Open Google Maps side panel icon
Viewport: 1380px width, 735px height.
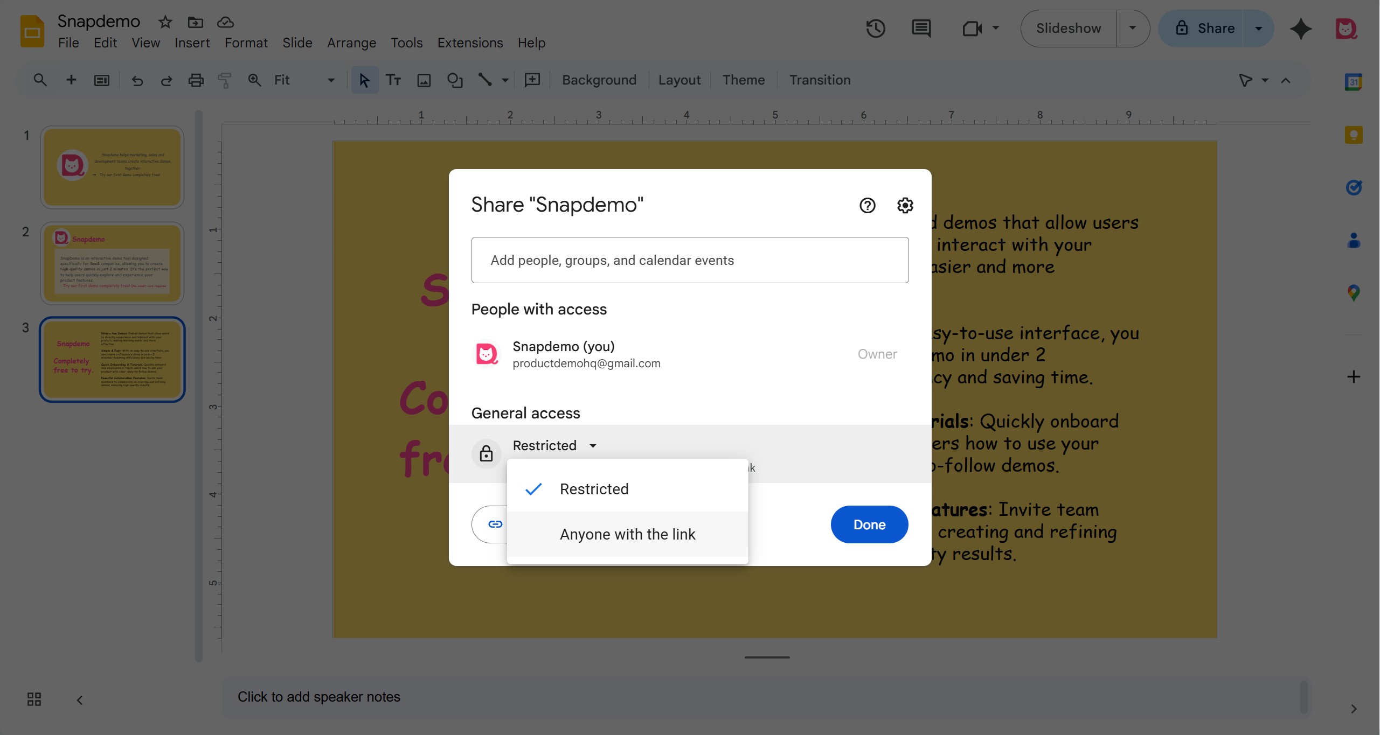(x=1354, y=293)
